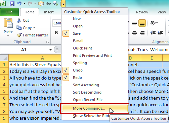169x123 pixels.
Task: Select the Format Painter brush
Action: (19, 35)
